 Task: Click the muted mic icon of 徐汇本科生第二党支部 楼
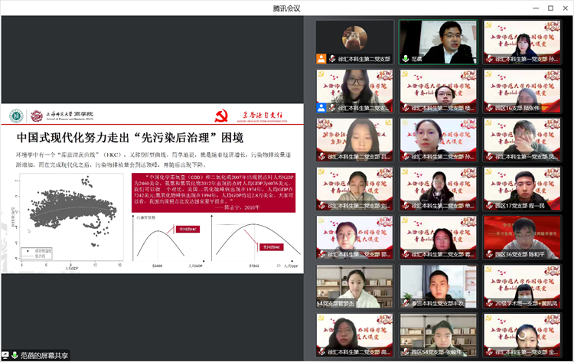click(x=405, y=108)
